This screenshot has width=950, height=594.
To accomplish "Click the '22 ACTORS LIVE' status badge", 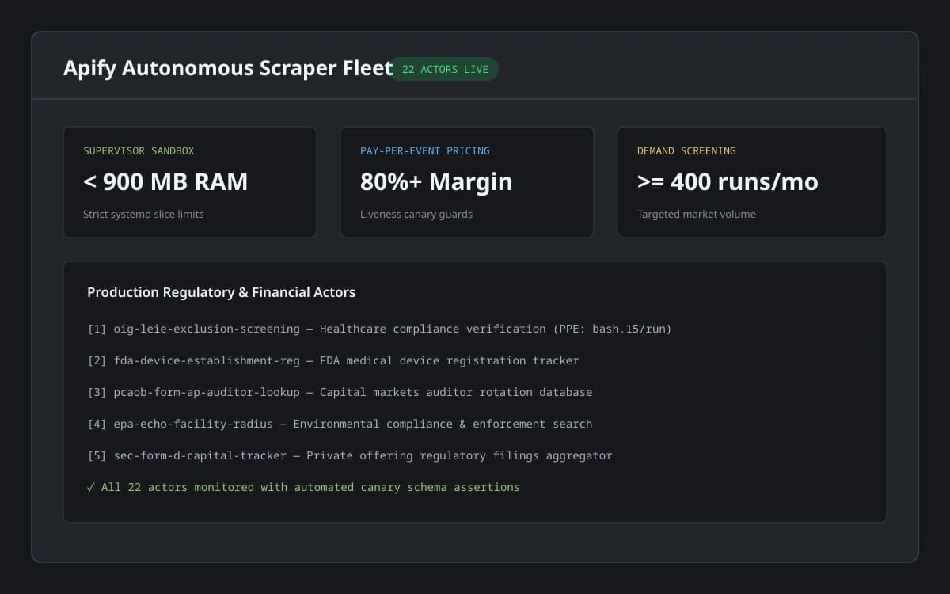I will tap(445, 69).
